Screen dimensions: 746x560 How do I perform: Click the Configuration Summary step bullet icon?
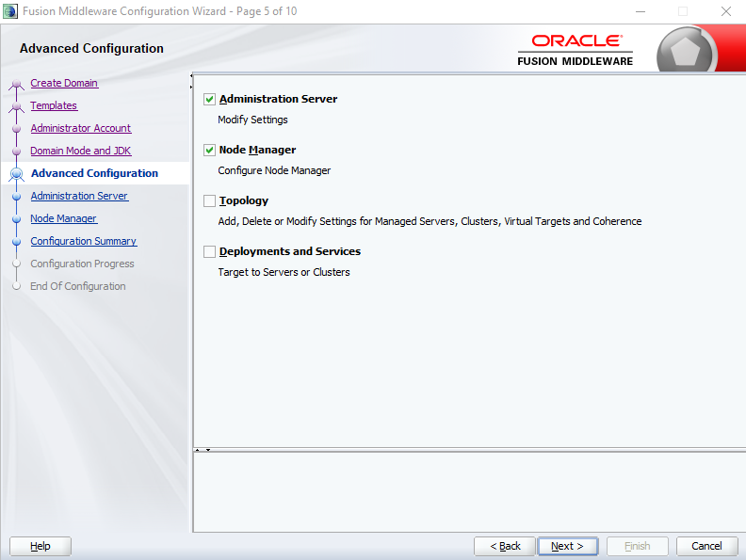pos(17,242)
